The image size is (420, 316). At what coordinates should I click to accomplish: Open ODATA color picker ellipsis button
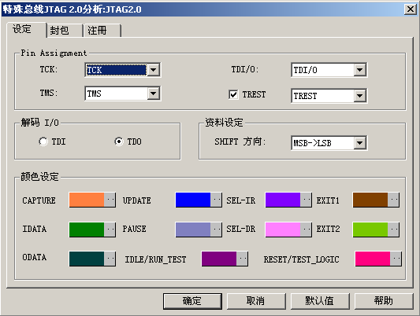(x=110, y=259)
